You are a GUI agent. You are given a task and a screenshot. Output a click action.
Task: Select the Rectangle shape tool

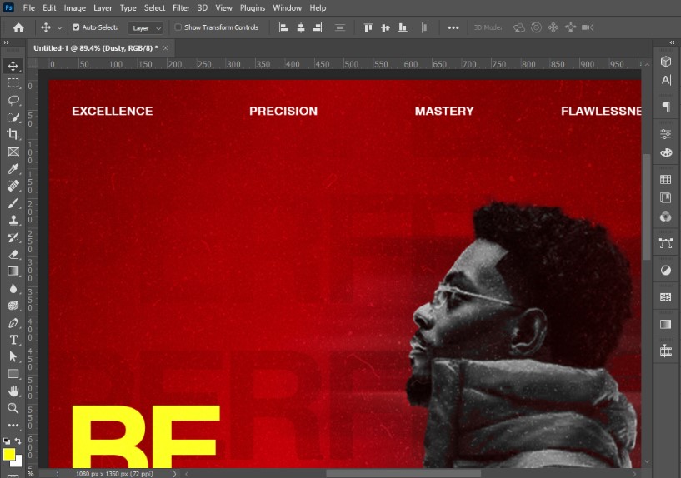[x=13, y=373]
